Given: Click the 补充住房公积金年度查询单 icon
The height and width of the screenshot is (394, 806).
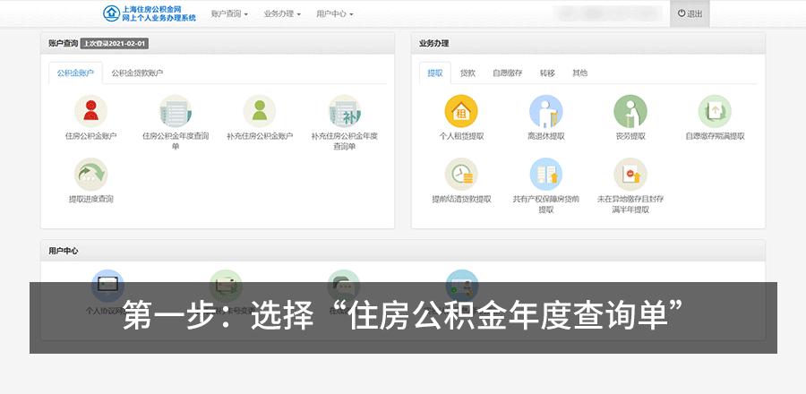Looking at the screenshot, I should tap(344, 112).
